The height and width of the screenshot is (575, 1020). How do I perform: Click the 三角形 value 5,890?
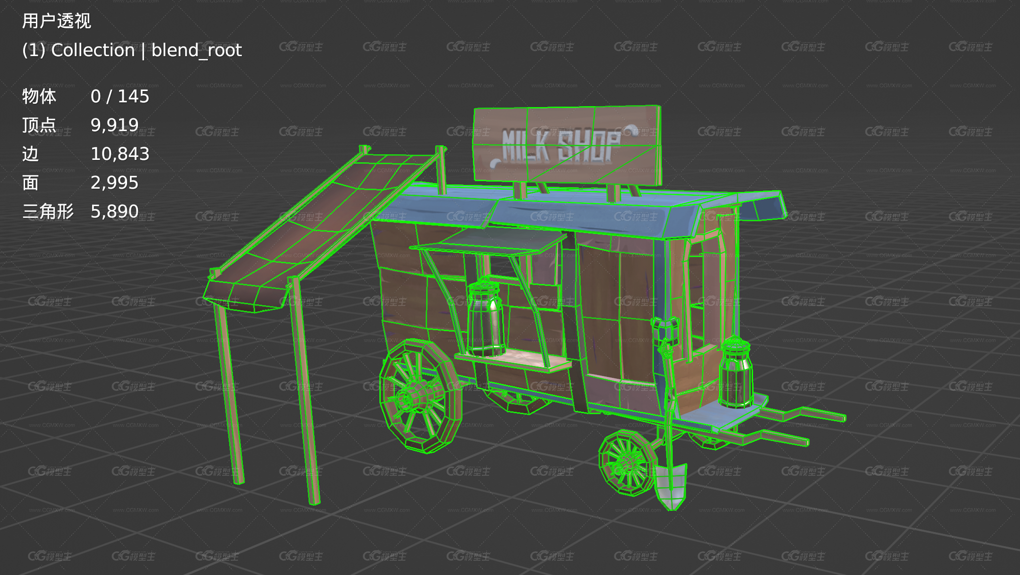click(114, 211)
